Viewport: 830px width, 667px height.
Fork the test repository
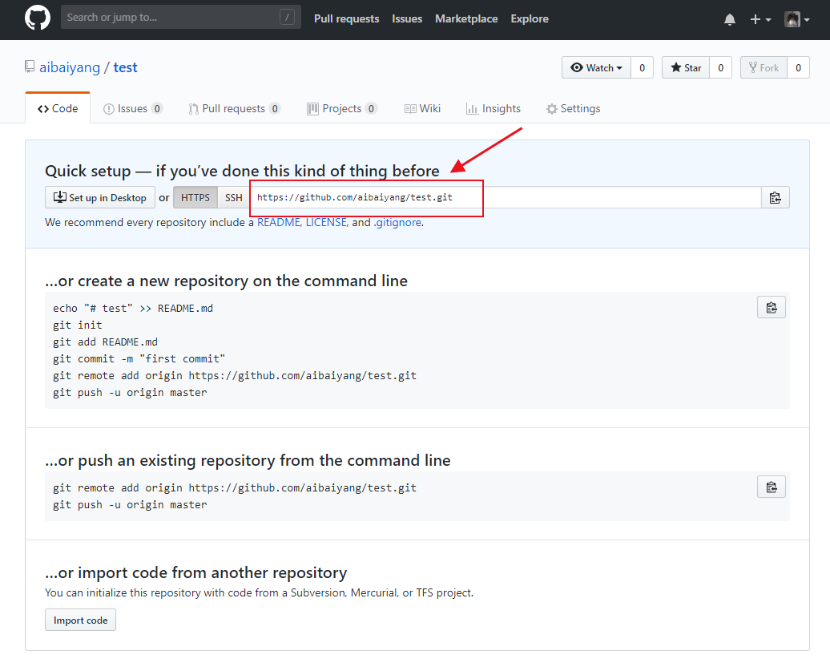point(764,68)
